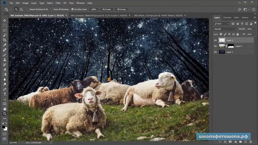Hide Layer 1 with its eye icon
Image resolution: width=258 pixels, height=145 pixels.
(215, 52)
